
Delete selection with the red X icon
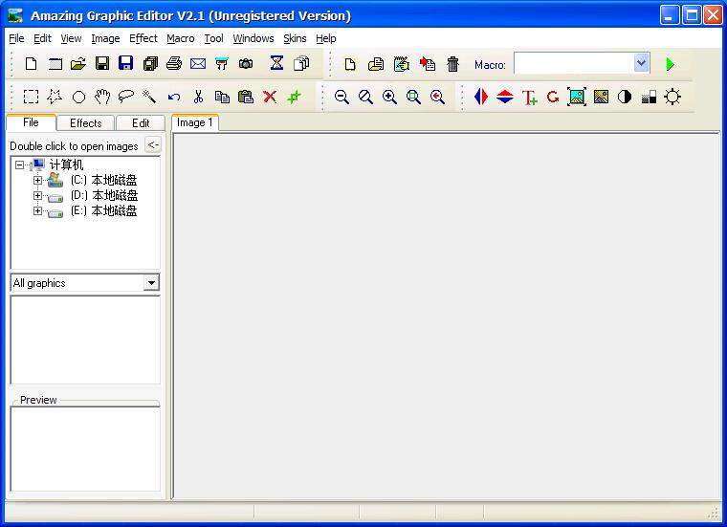pyautogui.click(x=270, y=97)
